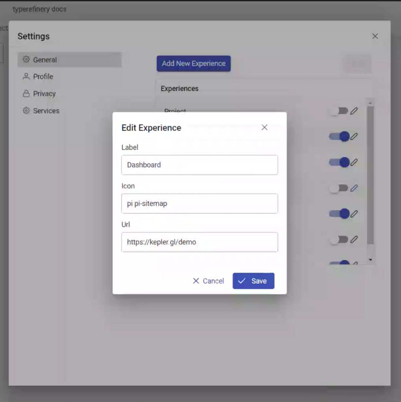Switch to the Privacy settings section
This screenshot has width=401, height=402.
(x=44, y=93)
